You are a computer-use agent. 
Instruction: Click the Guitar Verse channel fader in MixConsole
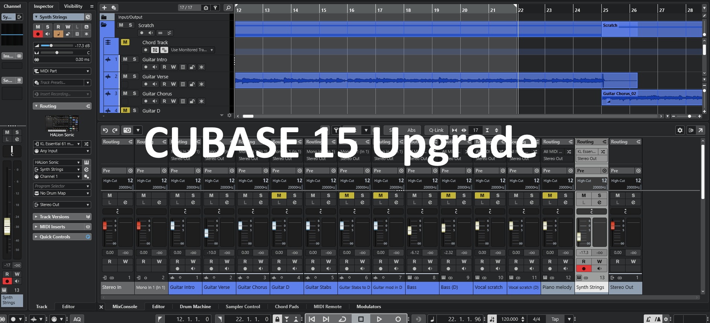(x=207, y=233)
